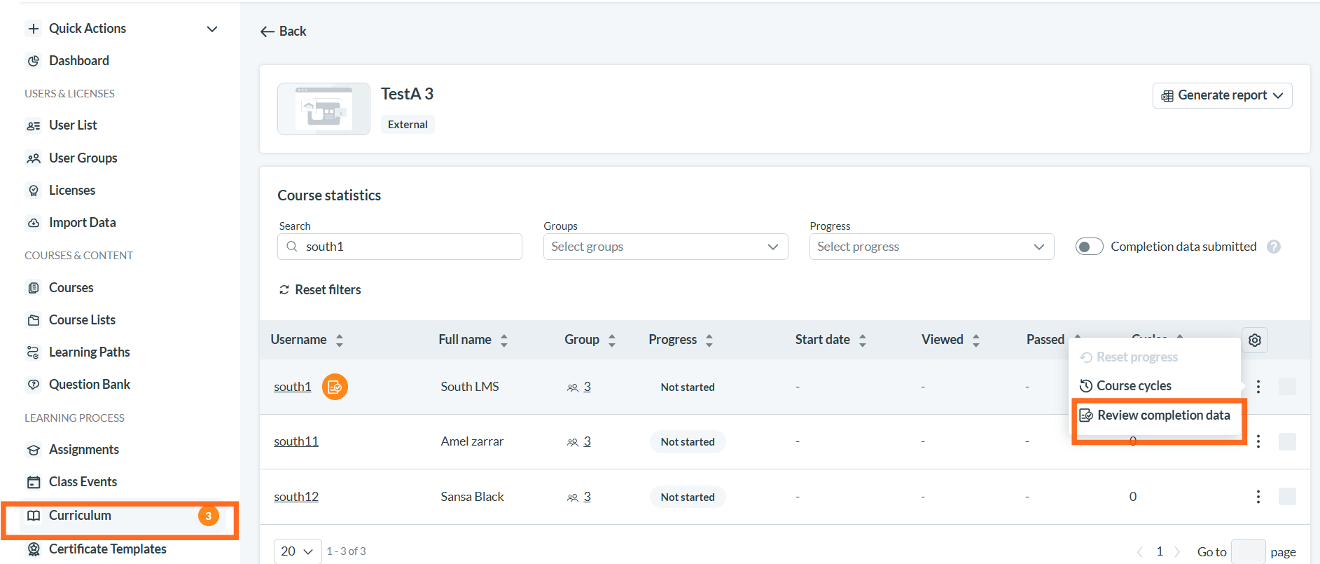
Task: Click the User Groups sidebar icon
Action: pos(33,158)
